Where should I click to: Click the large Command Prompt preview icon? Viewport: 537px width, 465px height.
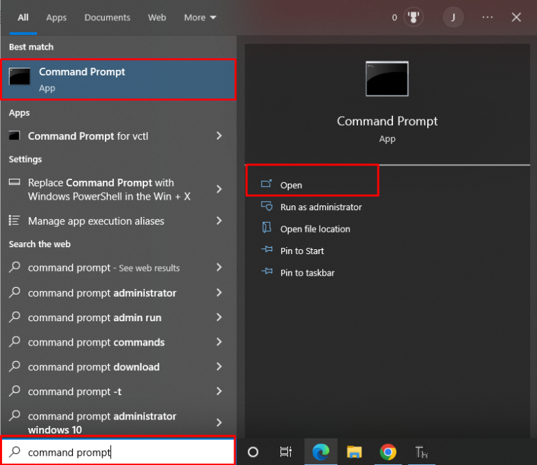point(387,79)
